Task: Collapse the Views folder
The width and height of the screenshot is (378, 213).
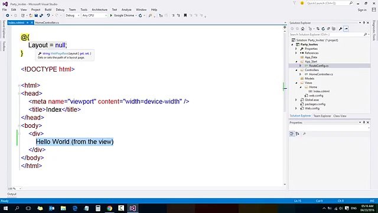Action: tap(296, 83)
